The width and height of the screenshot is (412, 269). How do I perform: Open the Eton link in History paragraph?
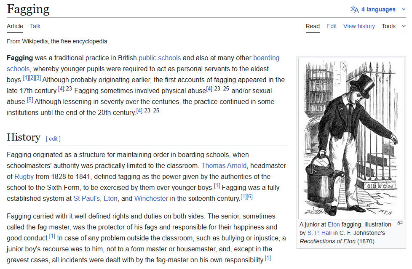click(110, 198)
